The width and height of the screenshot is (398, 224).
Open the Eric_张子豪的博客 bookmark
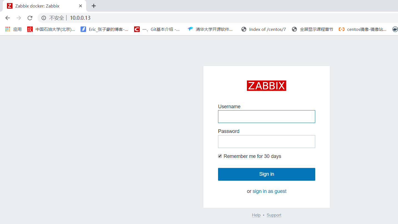click(104, 29)
